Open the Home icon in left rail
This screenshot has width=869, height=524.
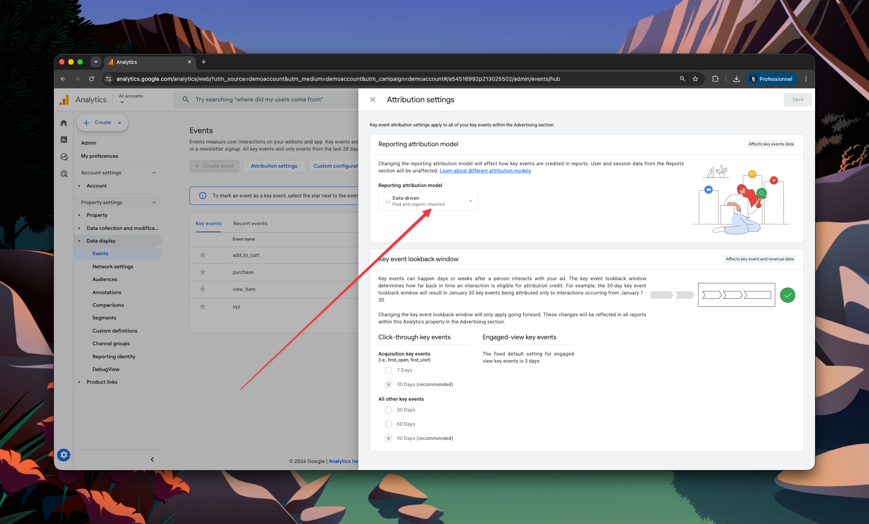point(64,123)
